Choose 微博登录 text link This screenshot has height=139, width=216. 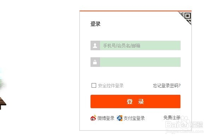click(x=106, y=118)
